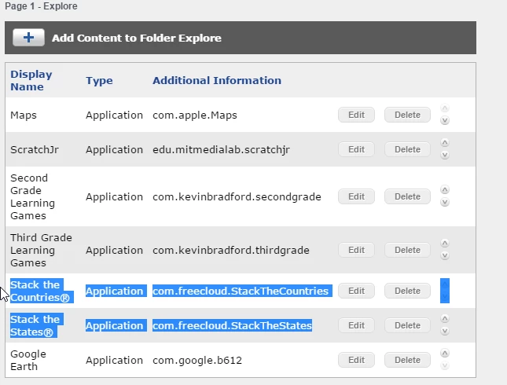
Task: Move Second Grade Learning Games up
Action: pyautogui.click(x=445, y=190)
